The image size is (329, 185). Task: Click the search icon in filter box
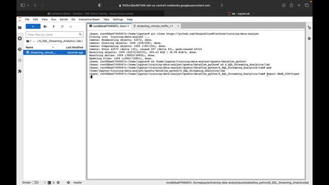point(80,34)
